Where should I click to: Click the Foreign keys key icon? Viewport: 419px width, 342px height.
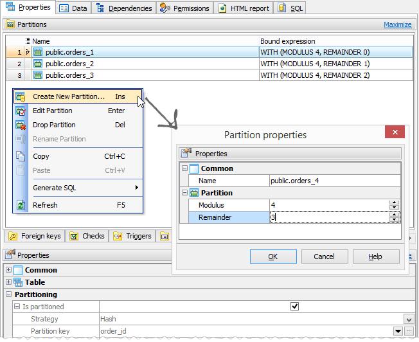point(13,237)
